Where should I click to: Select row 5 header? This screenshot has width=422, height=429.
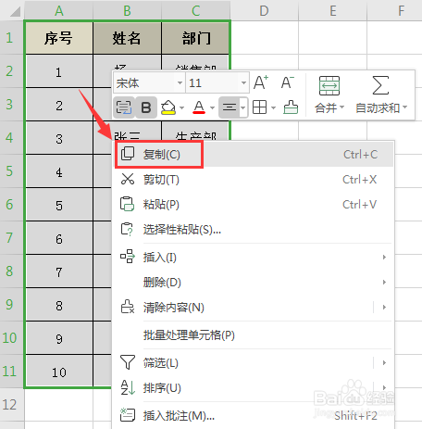coord(12,171)
